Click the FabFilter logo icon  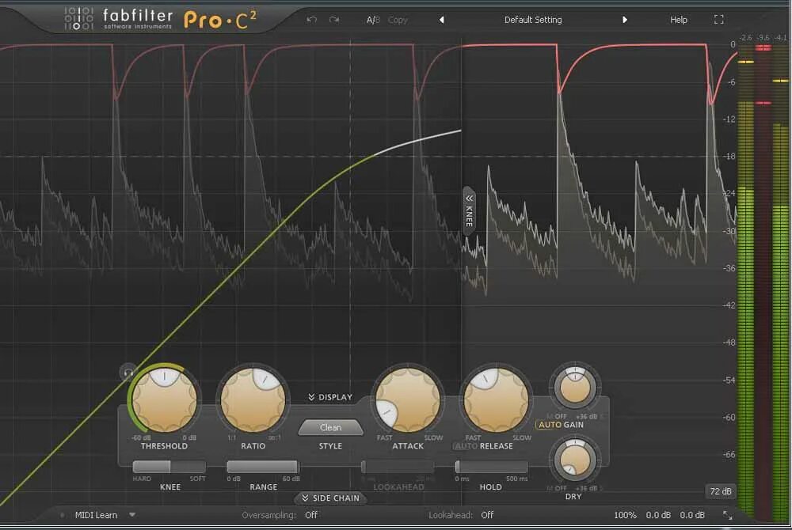(78, 19)
